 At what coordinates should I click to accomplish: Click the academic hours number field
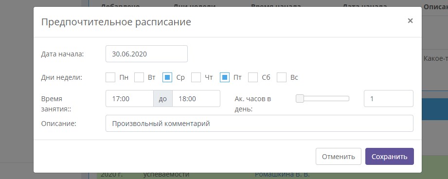[x=389, y=99]
